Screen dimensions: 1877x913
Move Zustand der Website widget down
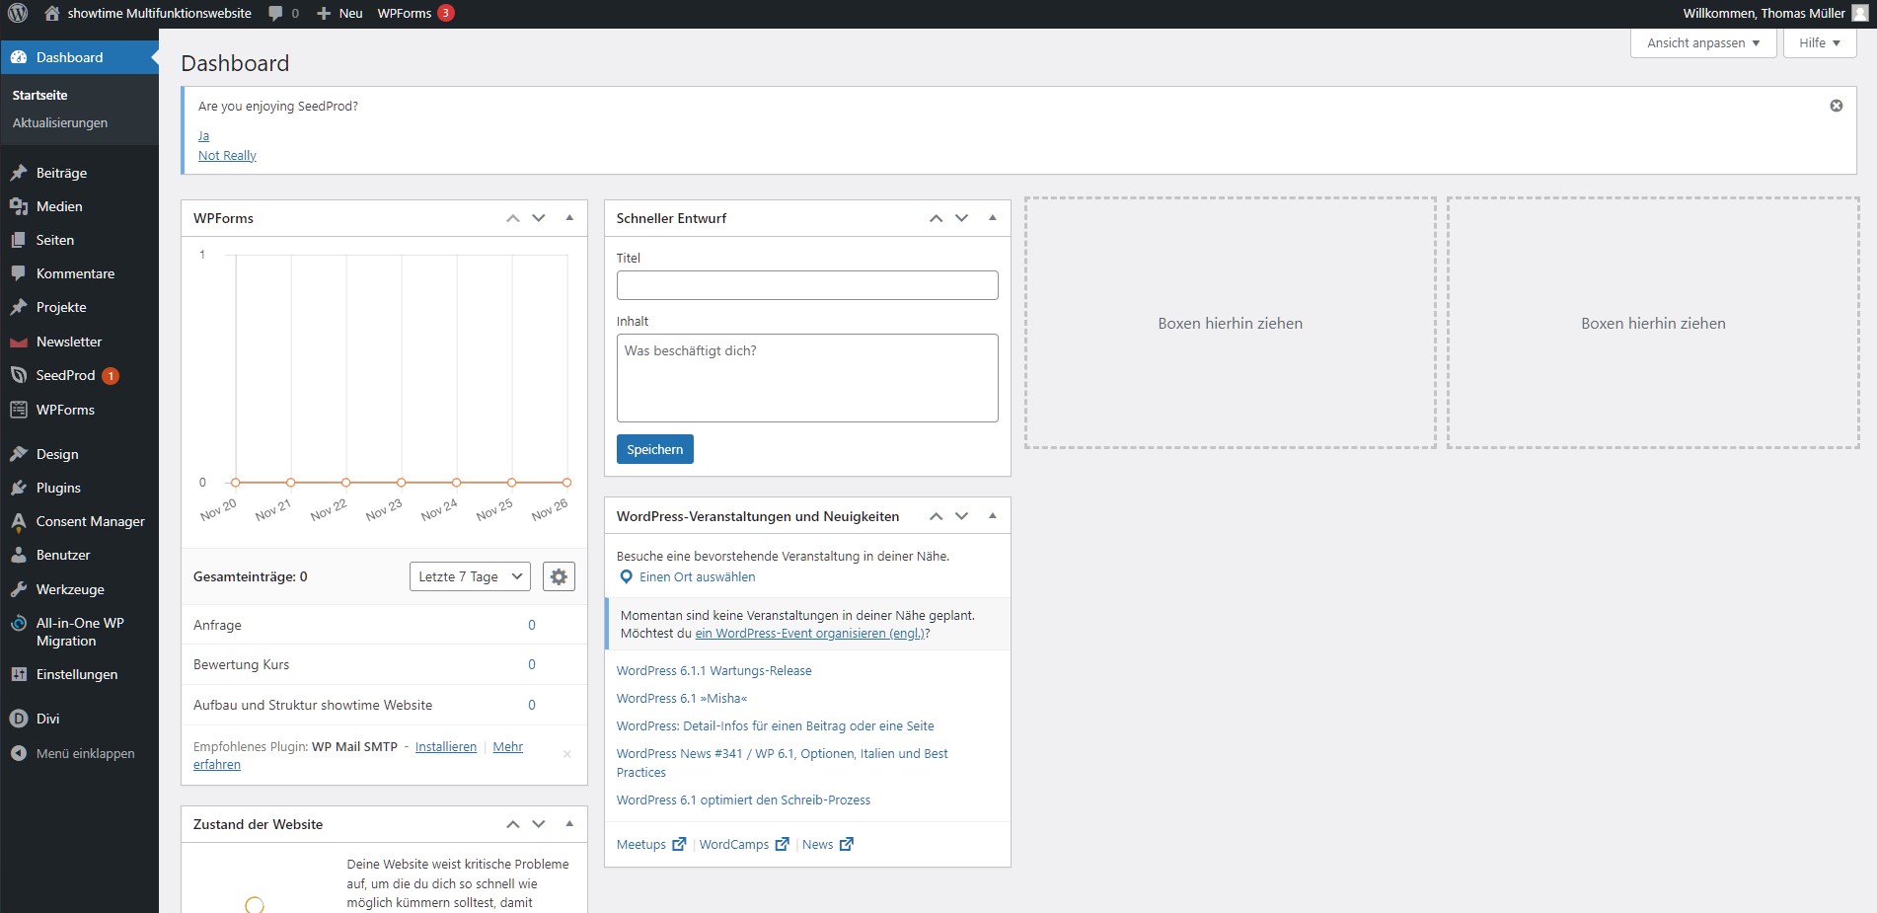(539, 824)
